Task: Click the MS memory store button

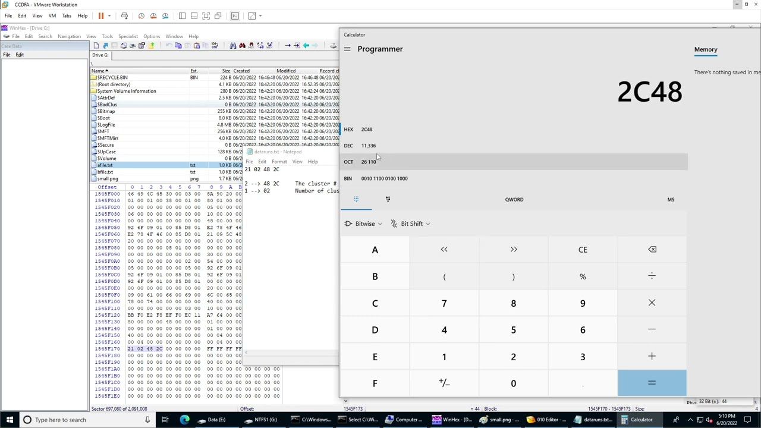Action: 671,199
